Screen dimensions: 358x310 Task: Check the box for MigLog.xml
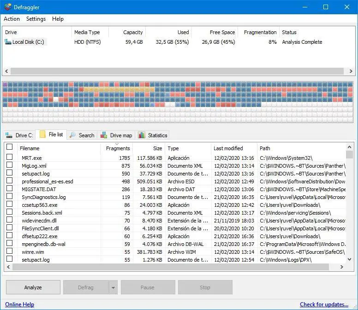[x=9, y=165]
